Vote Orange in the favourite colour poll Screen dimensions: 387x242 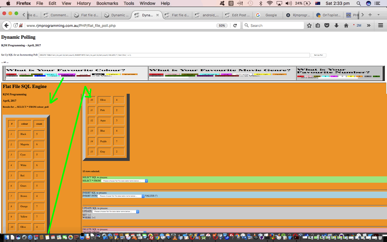(129, 74)
